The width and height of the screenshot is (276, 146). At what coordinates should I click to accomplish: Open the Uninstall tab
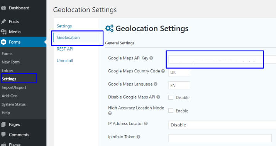click(65, 60)
